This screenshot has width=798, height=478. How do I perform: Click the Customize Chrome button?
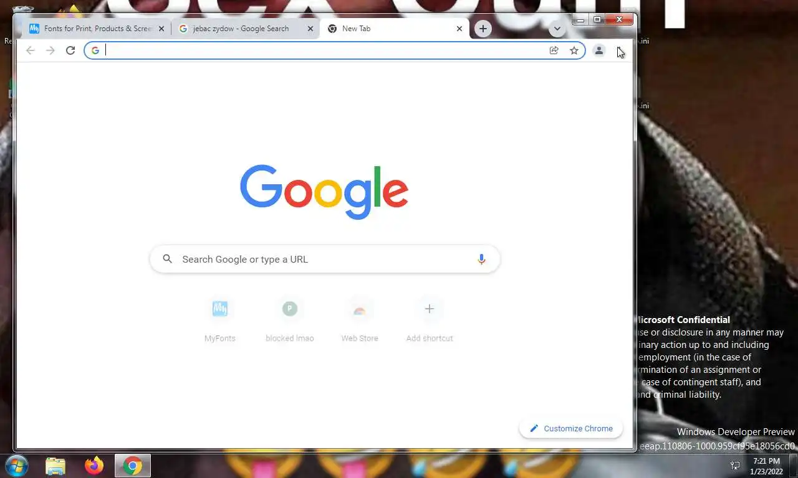click(571, 428)
